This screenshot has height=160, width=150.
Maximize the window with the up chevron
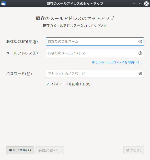click(140, 4)
